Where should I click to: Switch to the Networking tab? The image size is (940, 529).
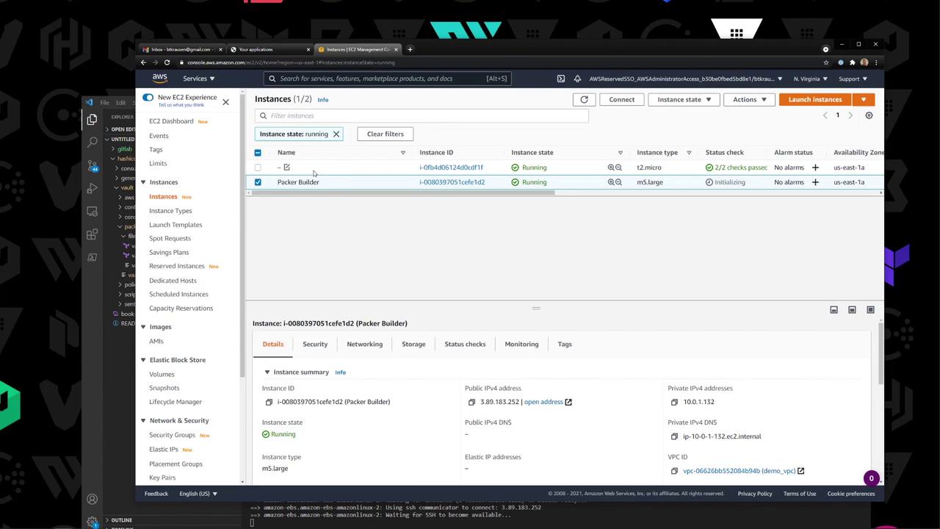(x=364, y=344)
